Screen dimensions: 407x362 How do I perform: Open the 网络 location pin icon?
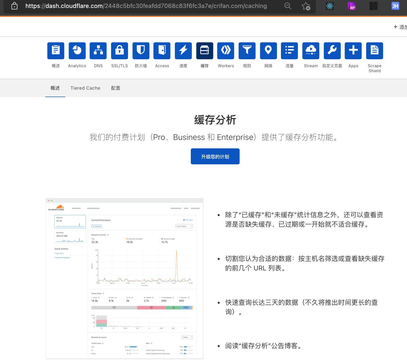268,51
